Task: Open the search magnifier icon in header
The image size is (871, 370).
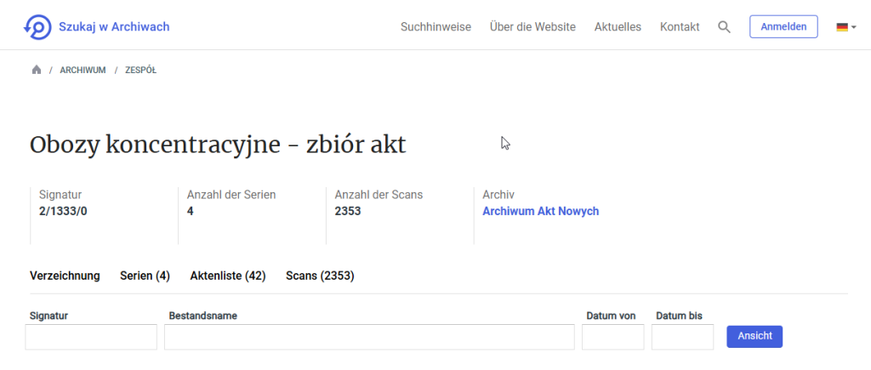Action: tap(724, 26)
